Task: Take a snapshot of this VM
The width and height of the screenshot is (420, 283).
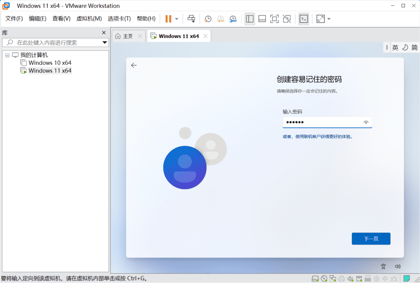Action: click(208, 19)
